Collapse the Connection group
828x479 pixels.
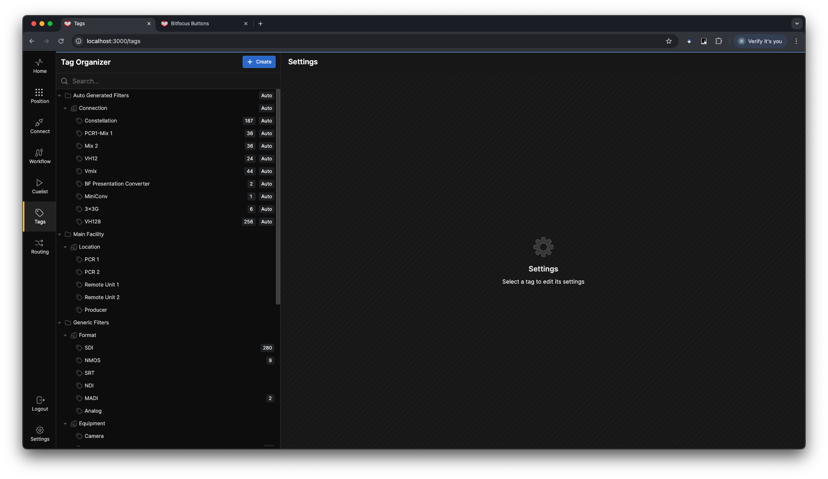tap(65, 108)
